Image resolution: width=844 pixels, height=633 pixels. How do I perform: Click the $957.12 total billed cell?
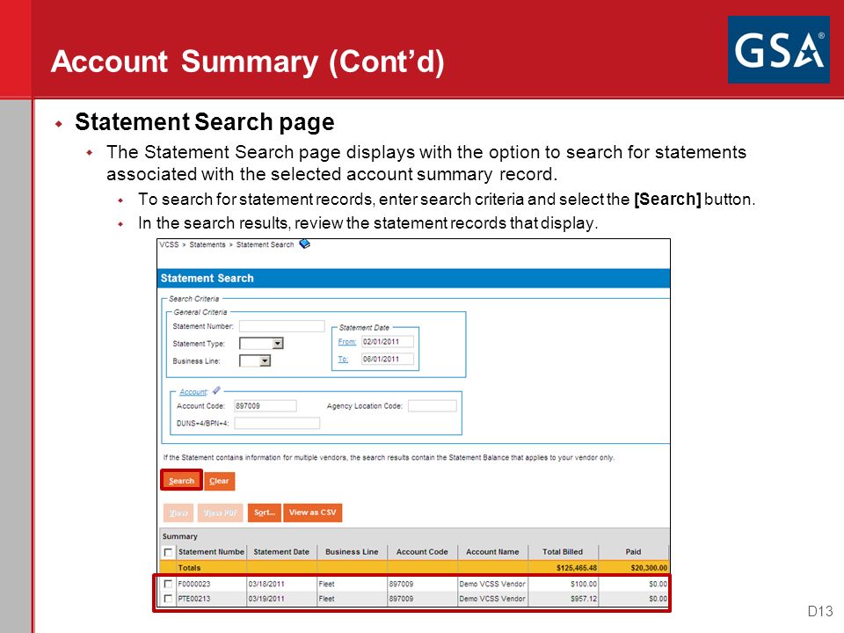[x=563, y=598]
